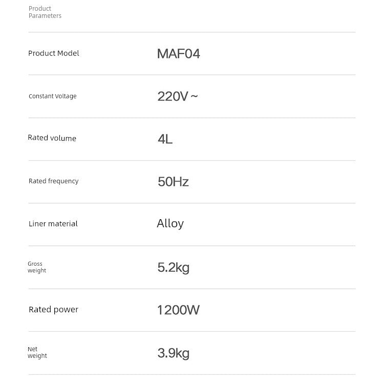The width and height of the screenshot is (384, 384).
Task: Select the 50Hz frequency value
Action: (x=173, y=182)
